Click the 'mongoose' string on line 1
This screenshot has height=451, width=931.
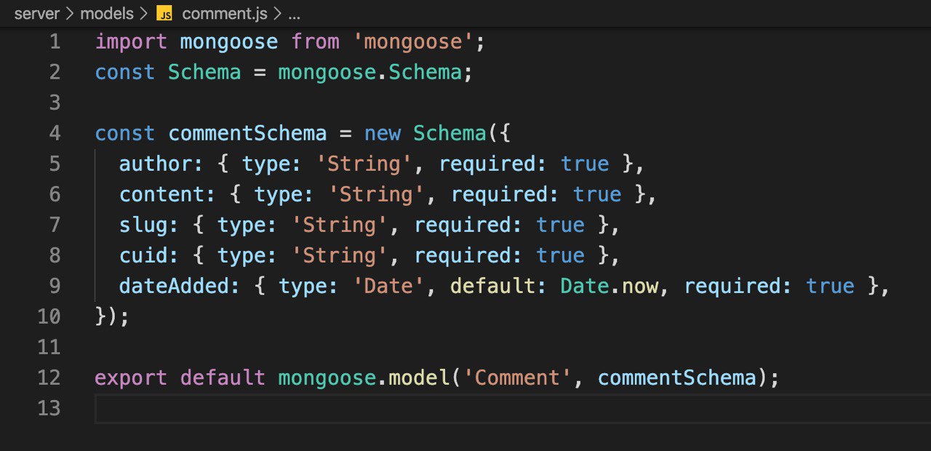click(x=413, y=41)
